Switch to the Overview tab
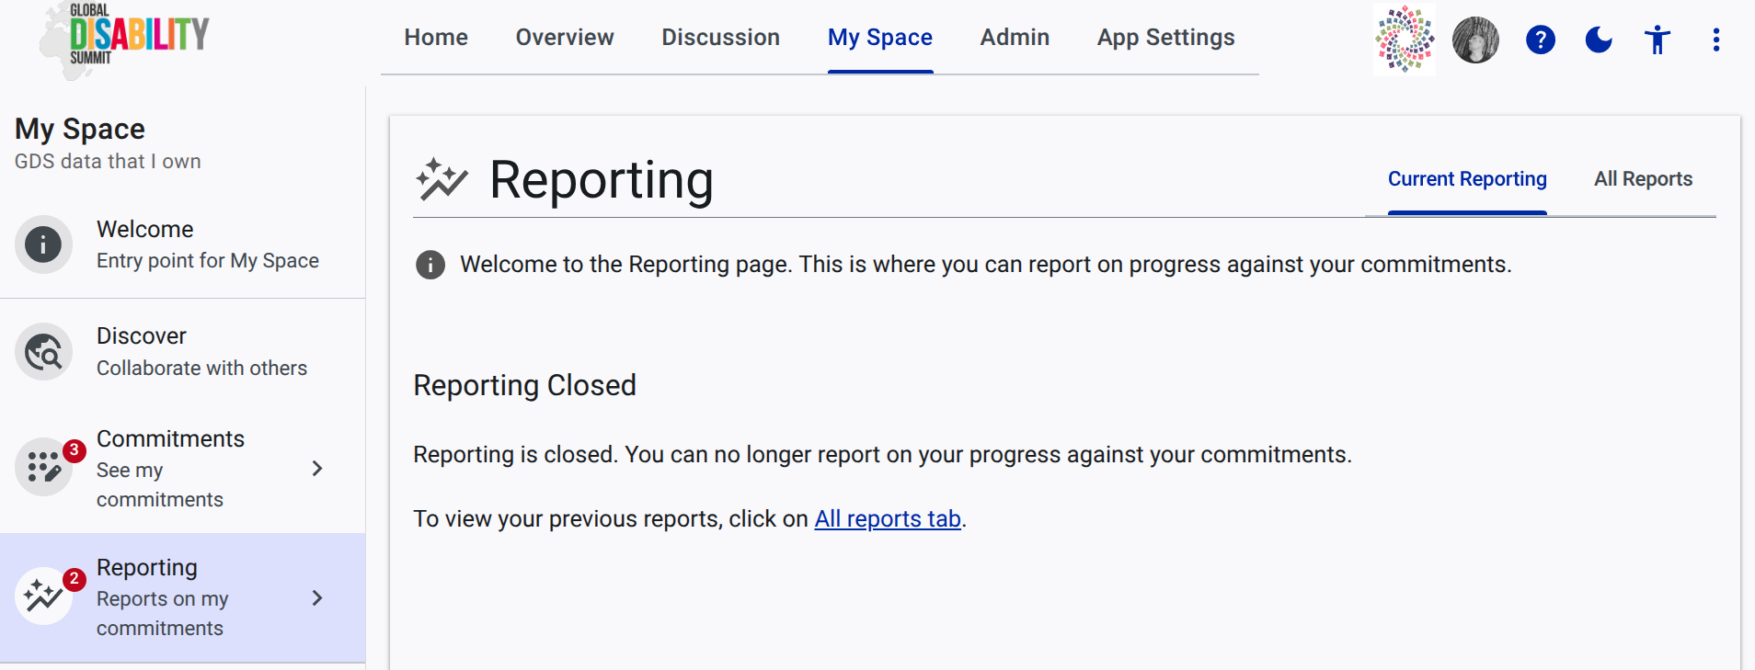Viewport: 1755px width, 670px height. click(x=565, y=38)
